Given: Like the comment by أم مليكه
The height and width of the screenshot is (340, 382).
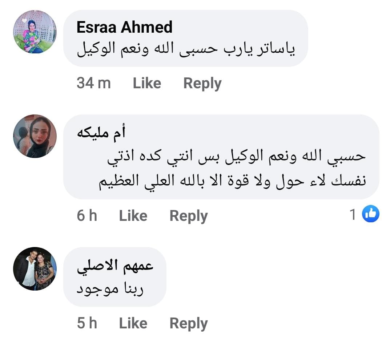Looking at the screenshot, I should pyautogui.click(x=133, y=216).
